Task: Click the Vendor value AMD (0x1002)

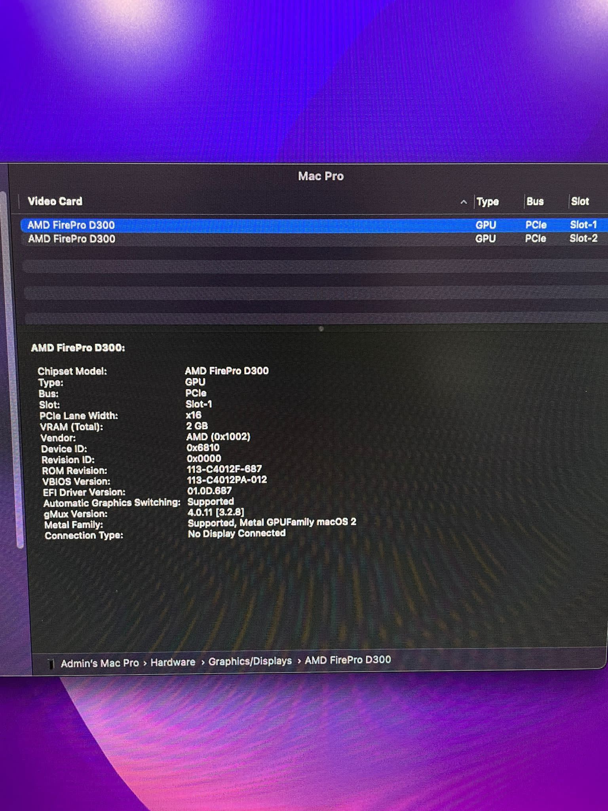Action: (218, 437)
